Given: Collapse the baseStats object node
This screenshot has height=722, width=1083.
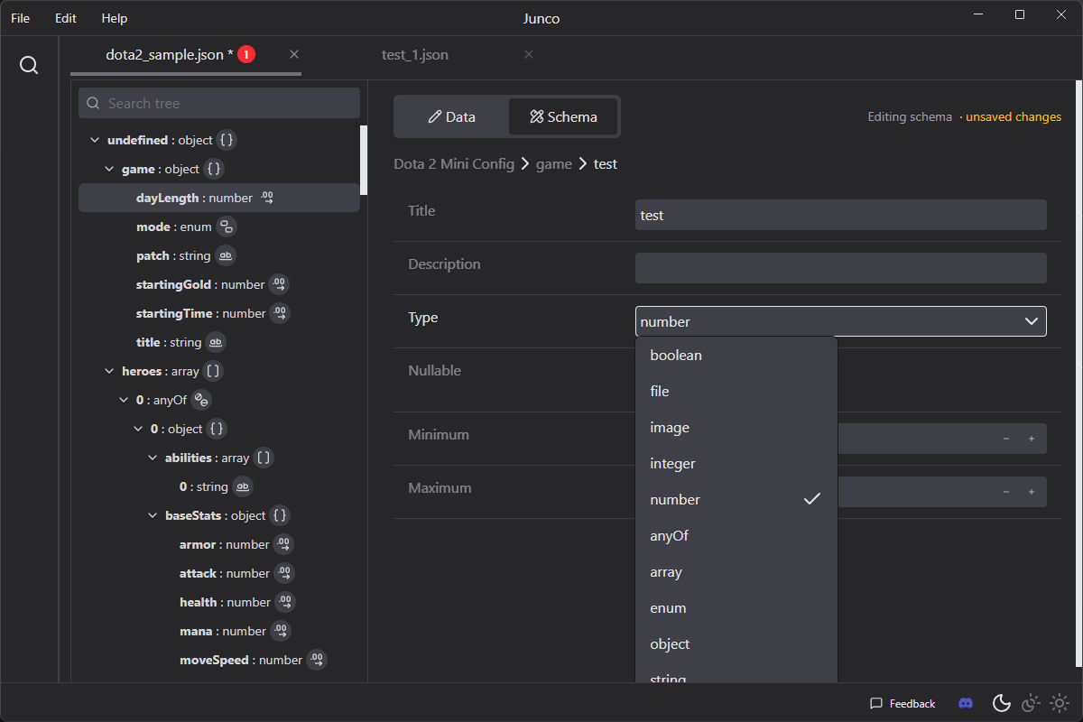Looking at the screenshot, I should (153, 515).
